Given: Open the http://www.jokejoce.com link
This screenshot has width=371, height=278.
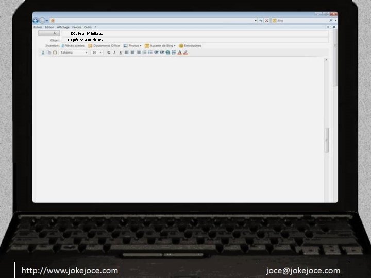Looking at the screenshot, I should [x=70, y=270].
